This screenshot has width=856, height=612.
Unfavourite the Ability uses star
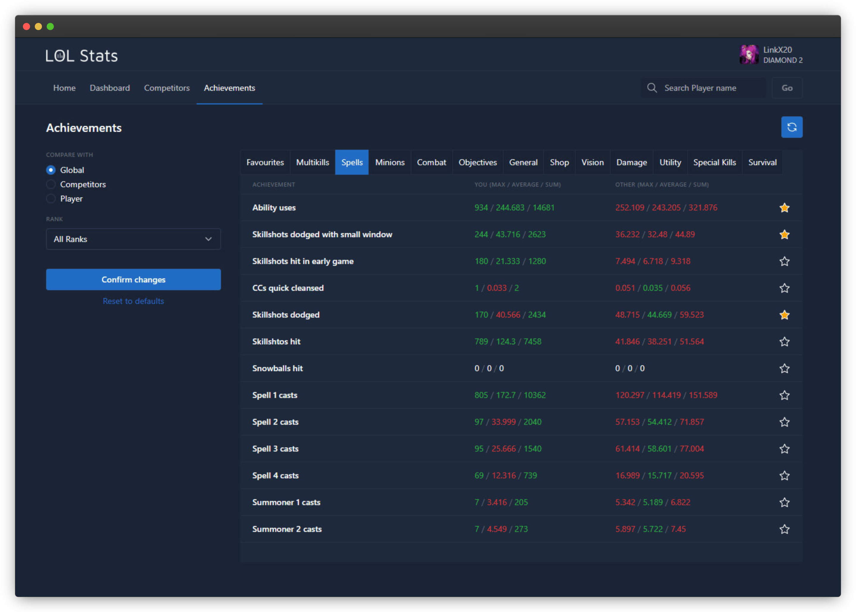tap(784, 208)
